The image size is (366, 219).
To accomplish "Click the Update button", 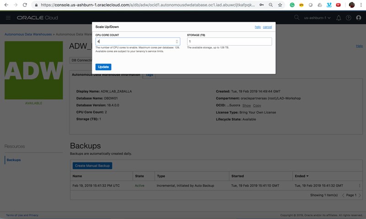I will [x=103, y=67].
